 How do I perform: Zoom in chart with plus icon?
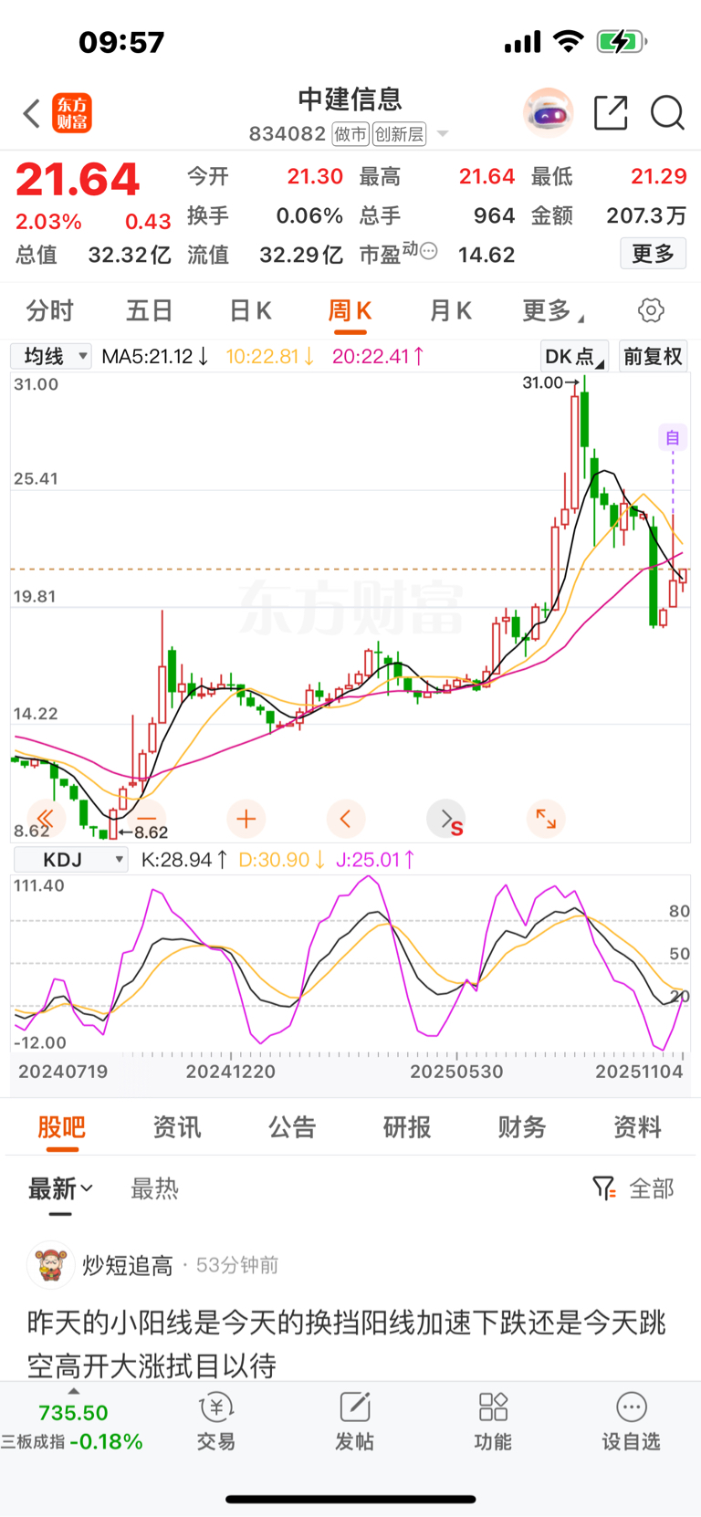246,819
